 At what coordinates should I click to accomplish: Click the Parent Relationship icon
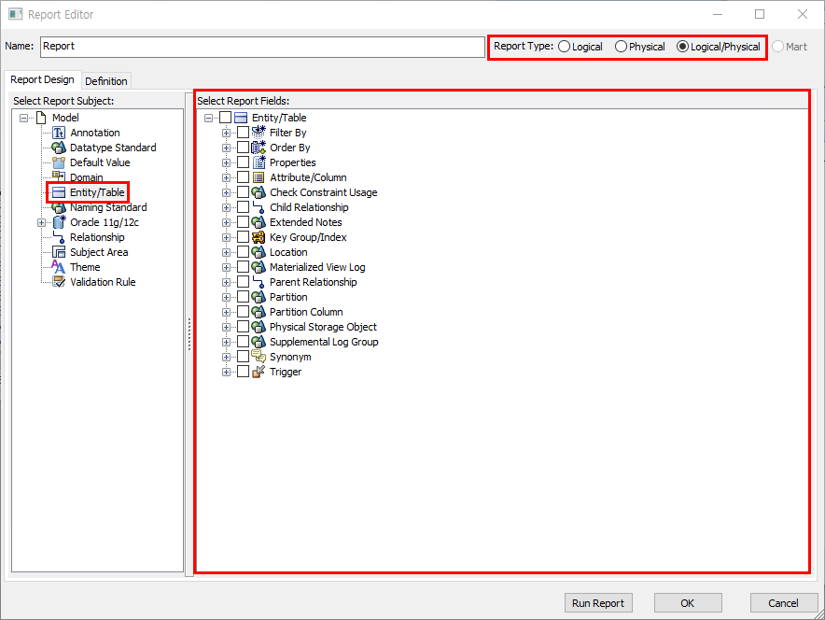point(259,282)
